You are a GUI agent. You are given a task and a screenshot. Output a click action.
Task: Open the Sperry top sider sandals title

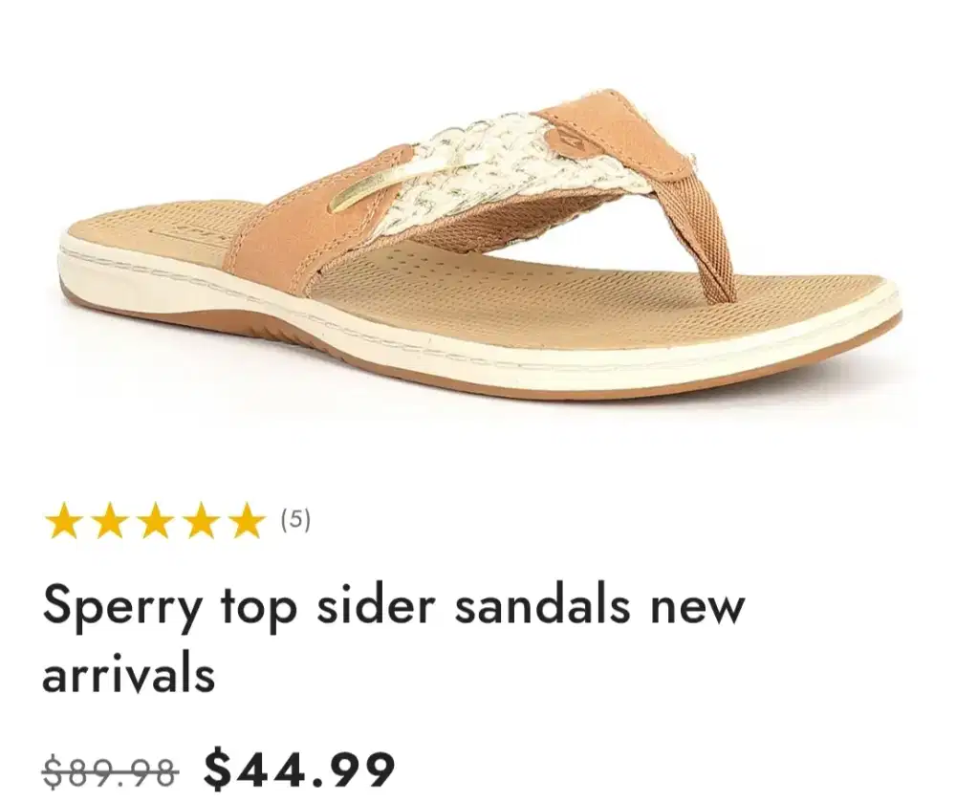(394, 639)
